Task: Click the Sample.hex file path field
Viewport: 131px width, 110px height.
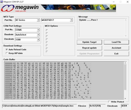Action: (39, 106)
